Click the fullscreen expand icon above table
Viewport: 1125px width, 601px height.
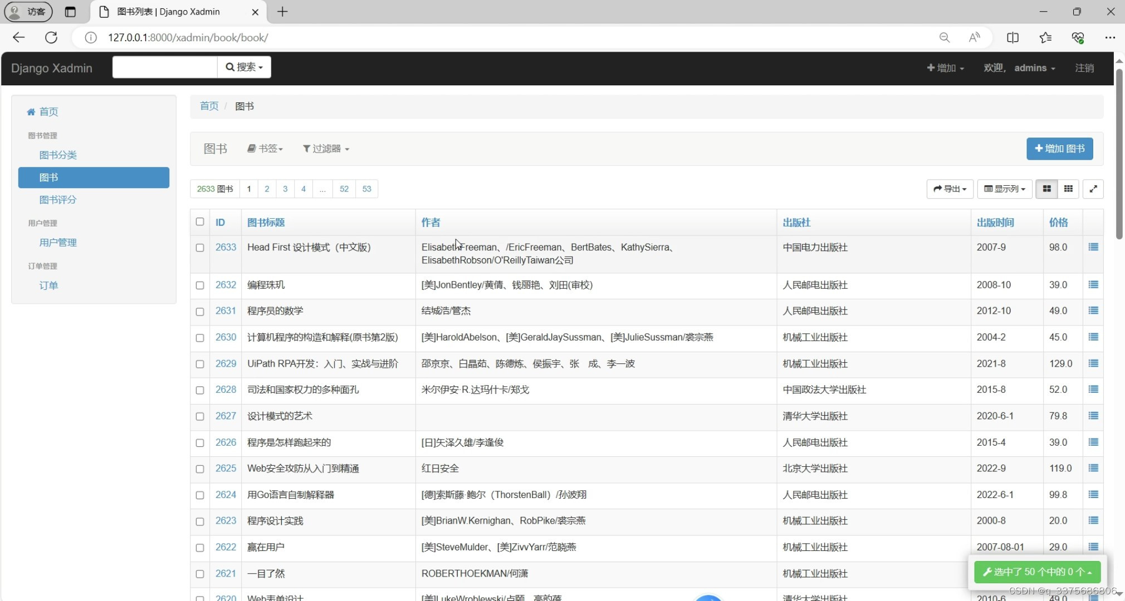[1093, 189]
